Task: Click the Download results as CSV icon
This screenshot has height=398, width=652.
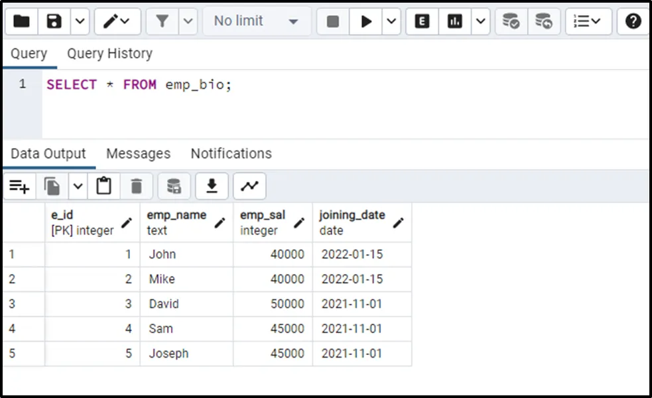Action: point(212,186)
